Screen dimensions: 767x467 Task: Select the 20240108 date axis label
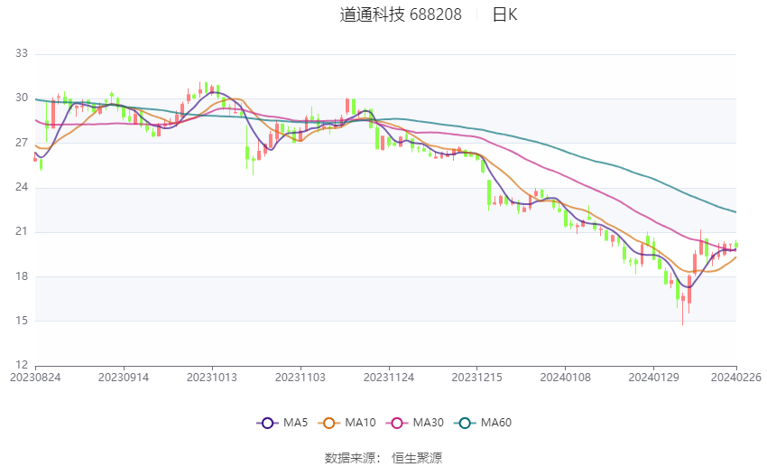(x=565, y=378)
